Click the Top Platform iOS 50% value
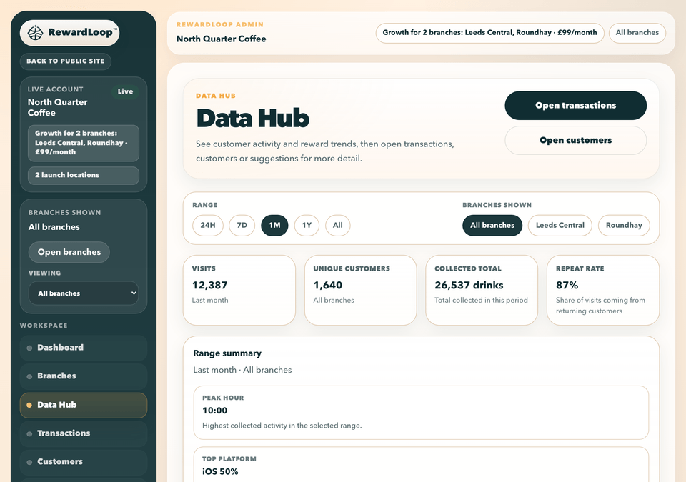Image resolution: width=686 pixels, height=482 pixels. click(x=220, y=472)
